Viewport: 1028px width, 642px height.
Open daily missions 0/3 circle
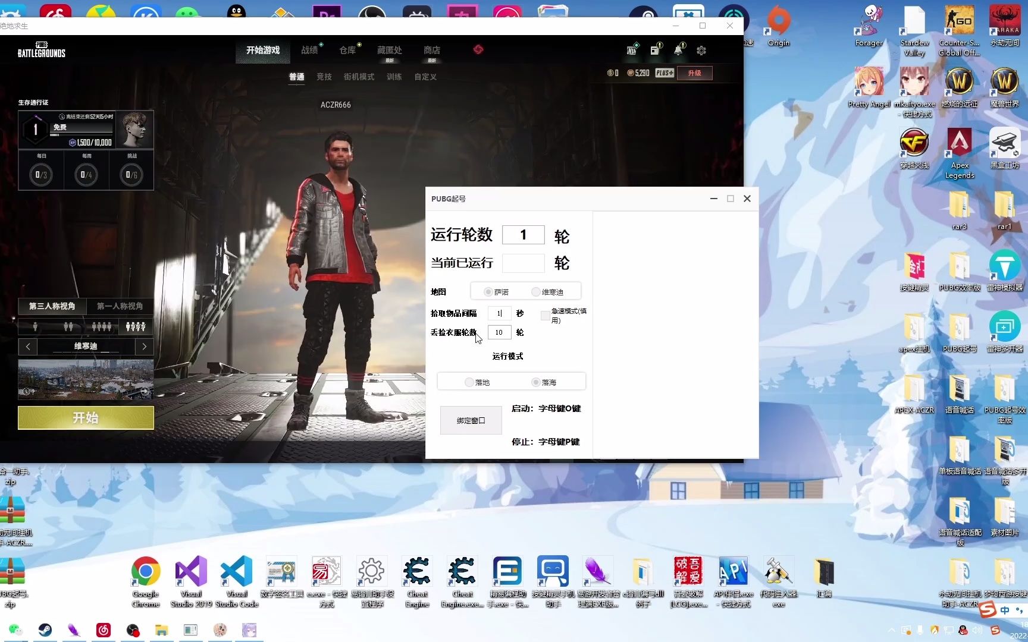click(41, 175)
